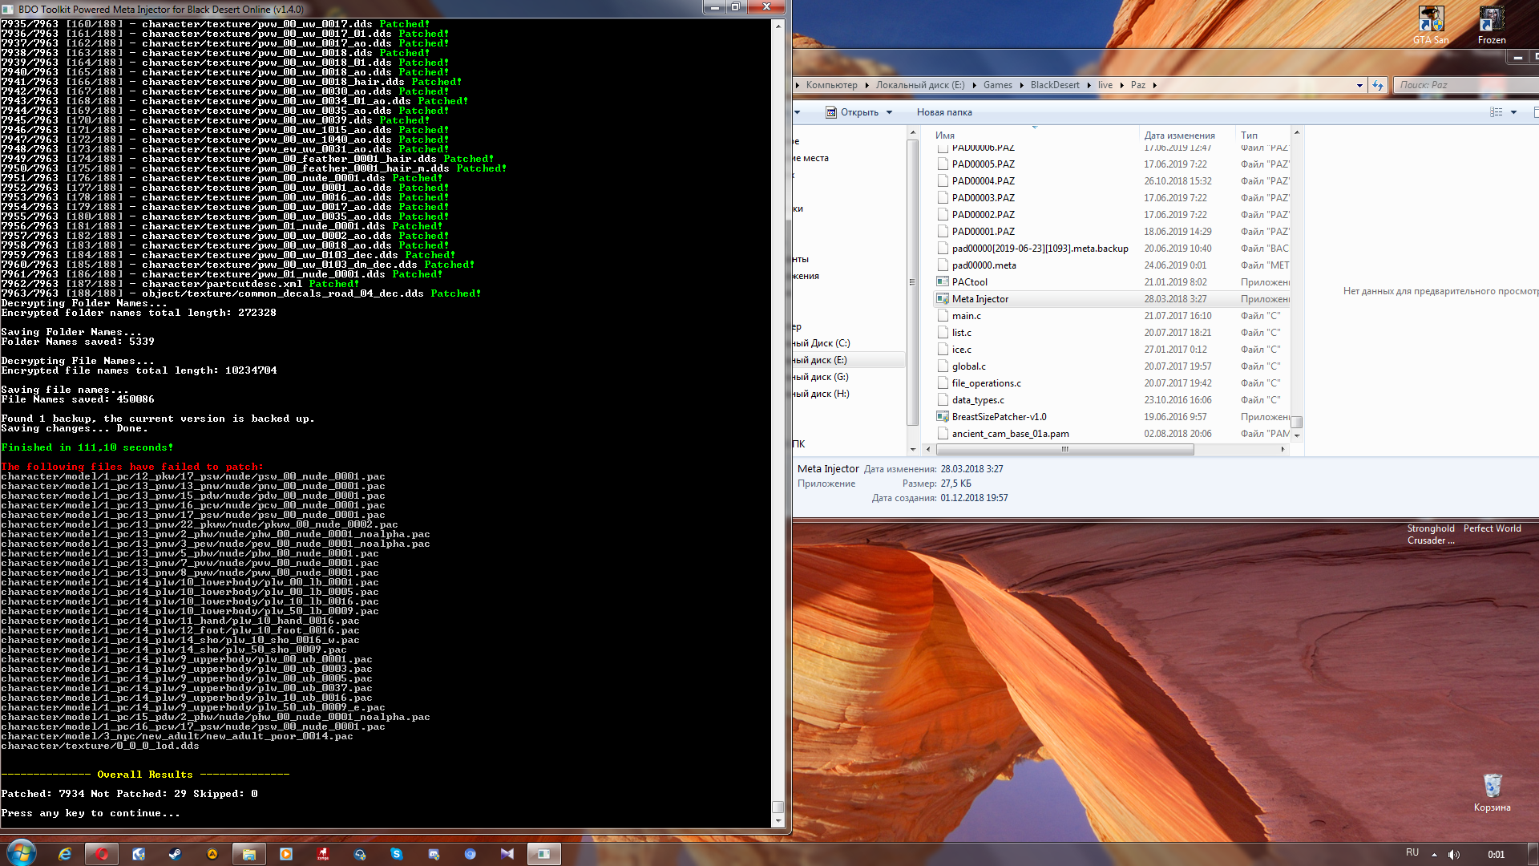
Task: Sort files by the Дата изменения column
Action: 1179,135
